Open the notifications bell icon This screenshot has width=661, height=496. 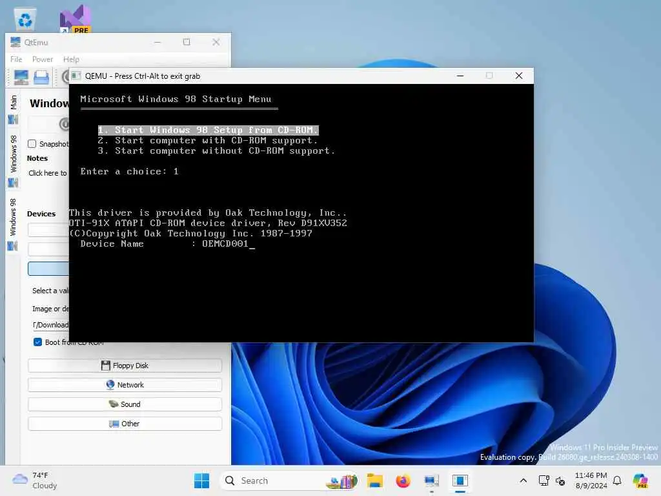click(x=617, y=480)
